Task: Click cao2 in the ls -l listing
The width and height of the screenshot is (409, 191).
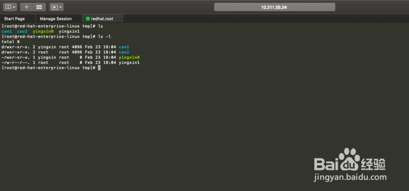Action: [x=124, y=52]
